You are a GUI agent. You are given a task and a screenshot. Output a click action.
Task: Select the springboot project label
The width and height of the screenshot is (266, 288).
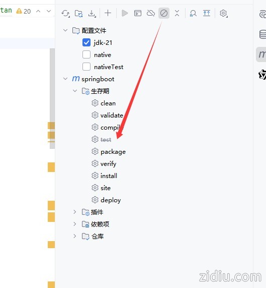click(x=98, y=79)
